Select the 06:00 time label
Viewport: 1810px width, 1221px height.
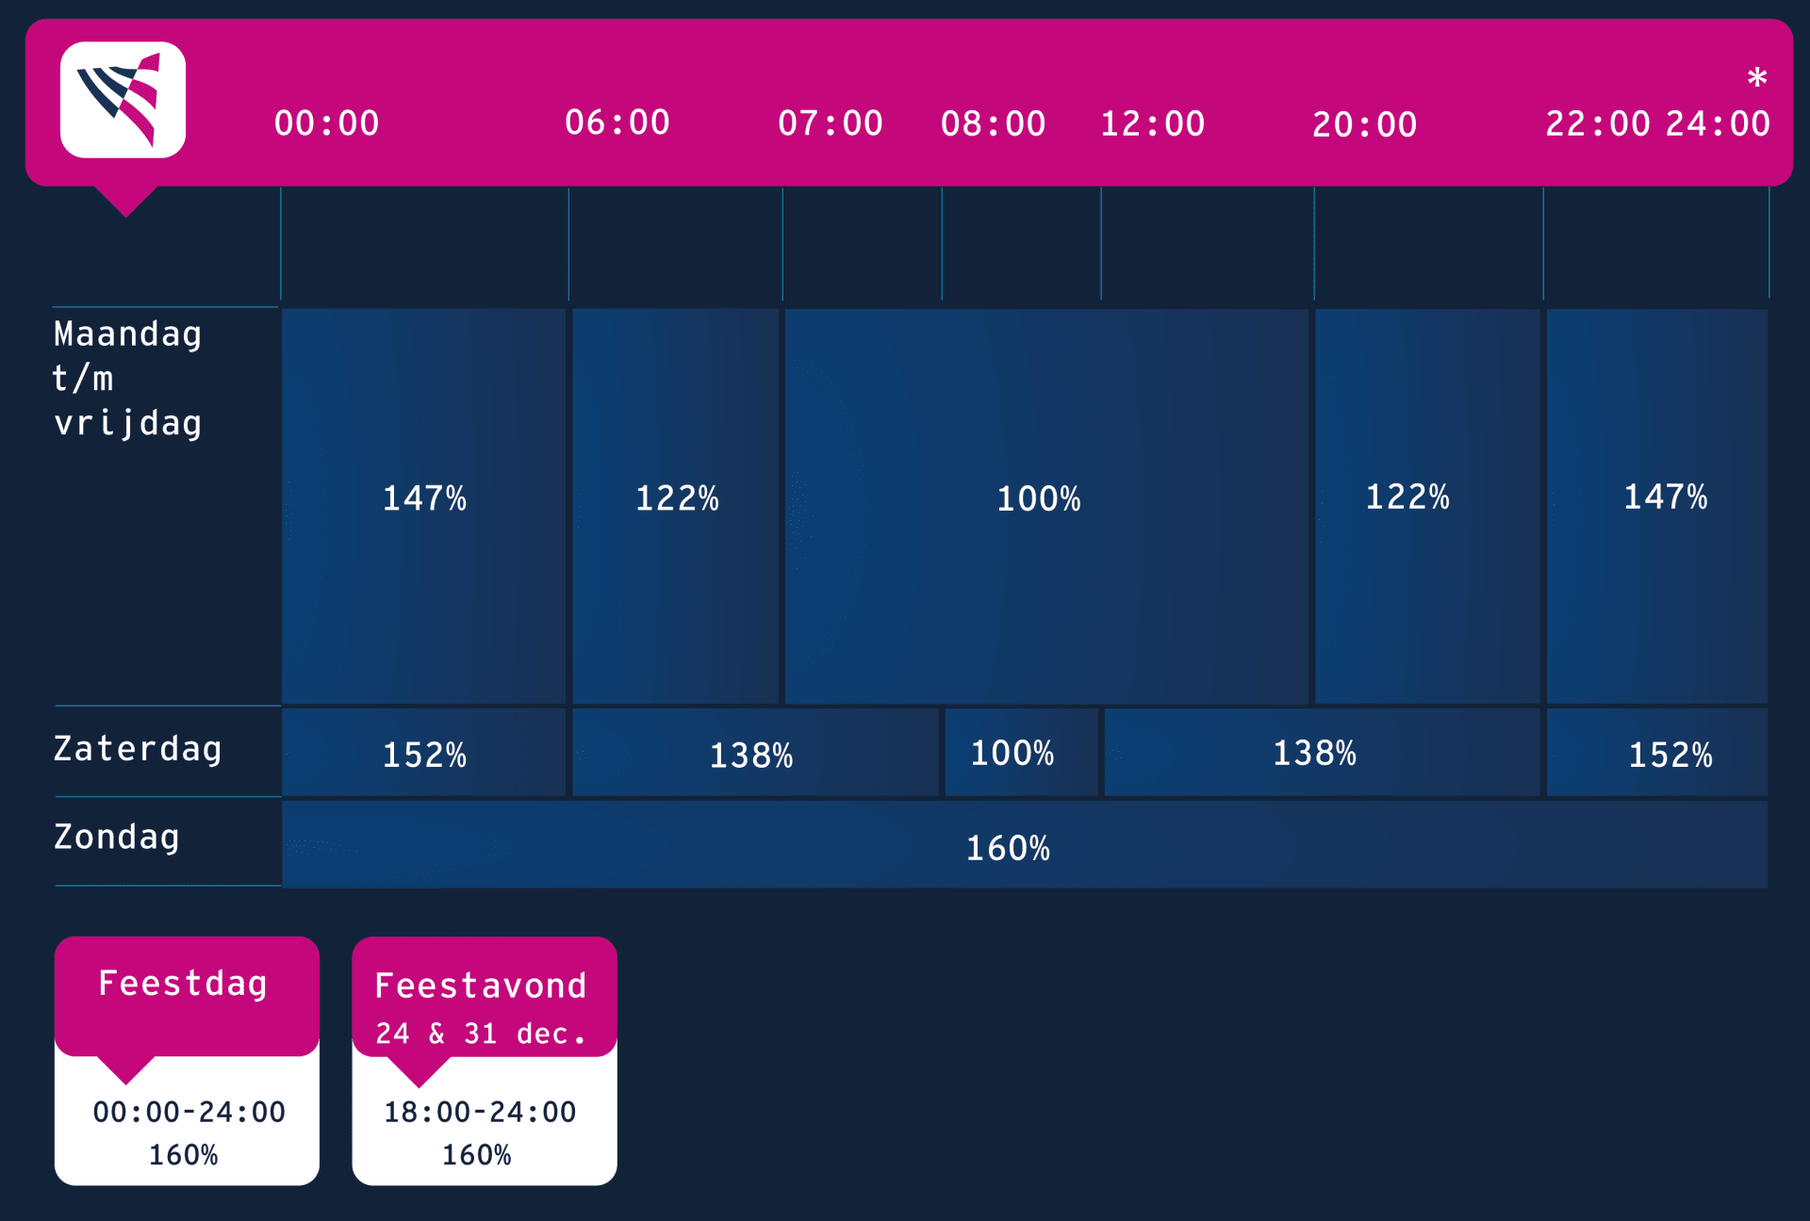(617, 122)
